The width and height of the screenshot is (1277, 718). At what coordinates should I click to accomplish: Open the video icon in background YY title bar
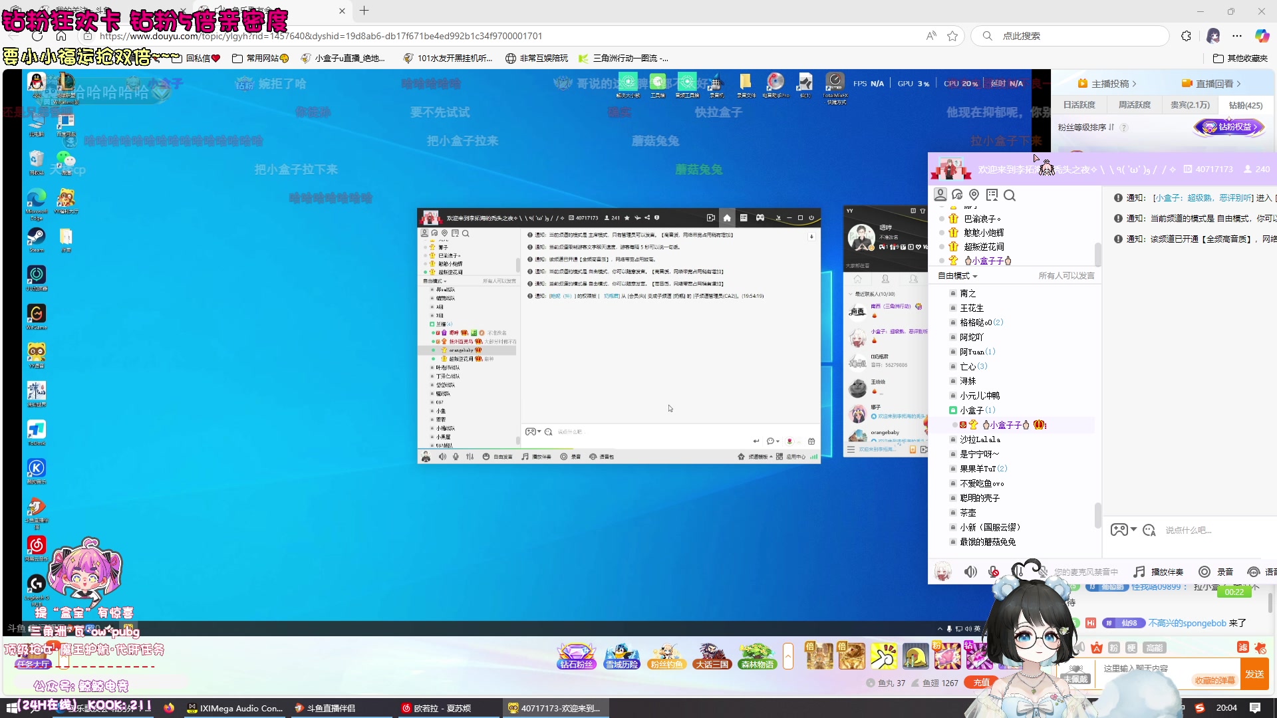pos(710,218)
